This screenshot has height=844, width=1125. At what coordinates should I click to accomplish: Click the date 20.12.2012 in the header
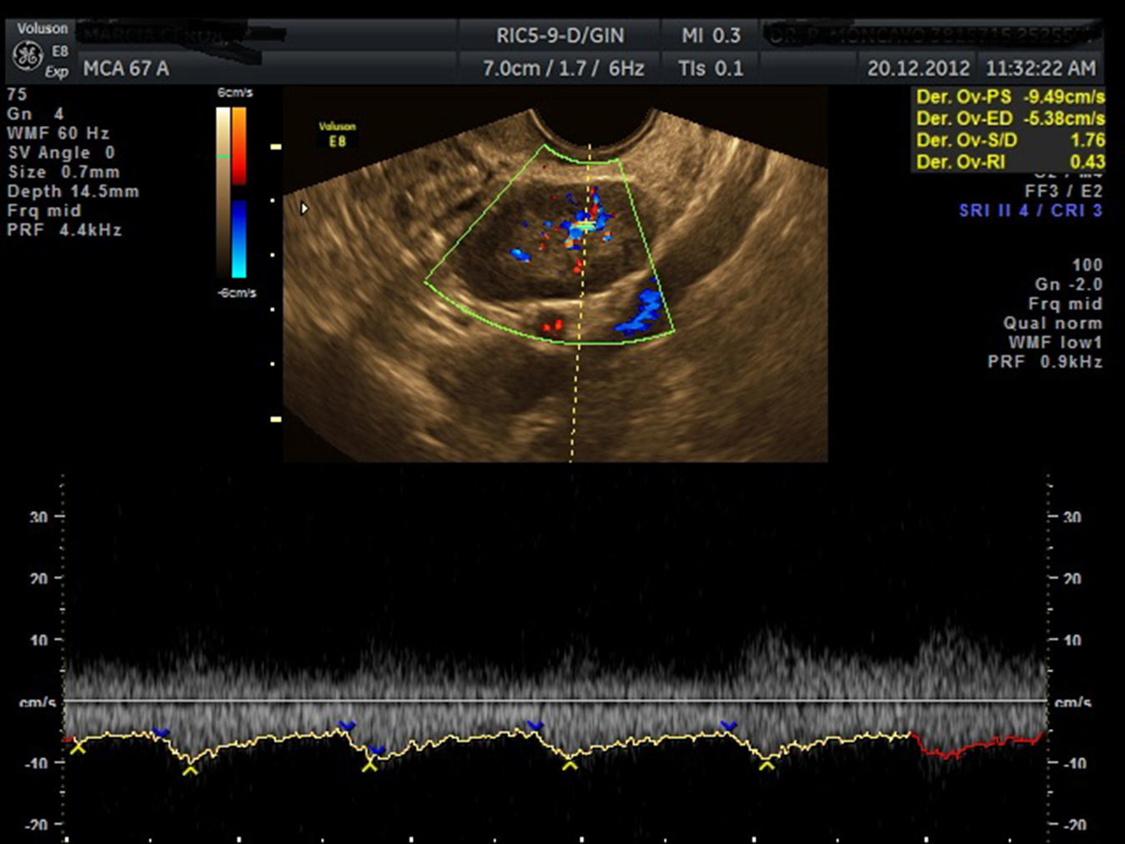pos(918,68)
